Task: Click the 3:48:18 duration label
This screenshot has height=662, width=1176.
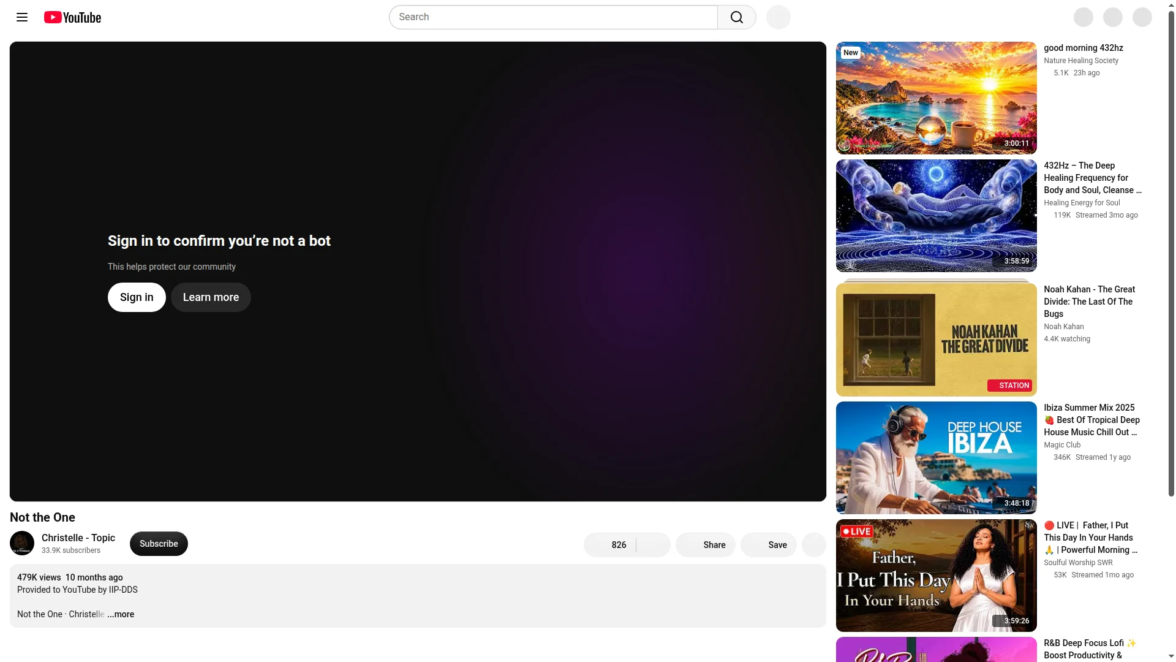Action: [x=1017, y=503]
